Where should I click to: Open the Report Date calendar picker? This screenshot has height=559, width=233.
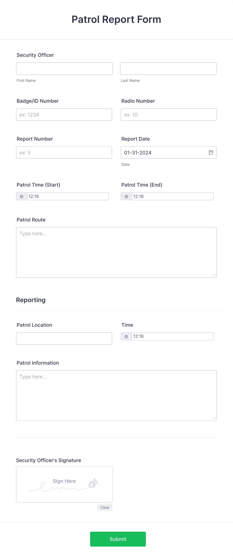pyautogui.click(x=211, y=152)
